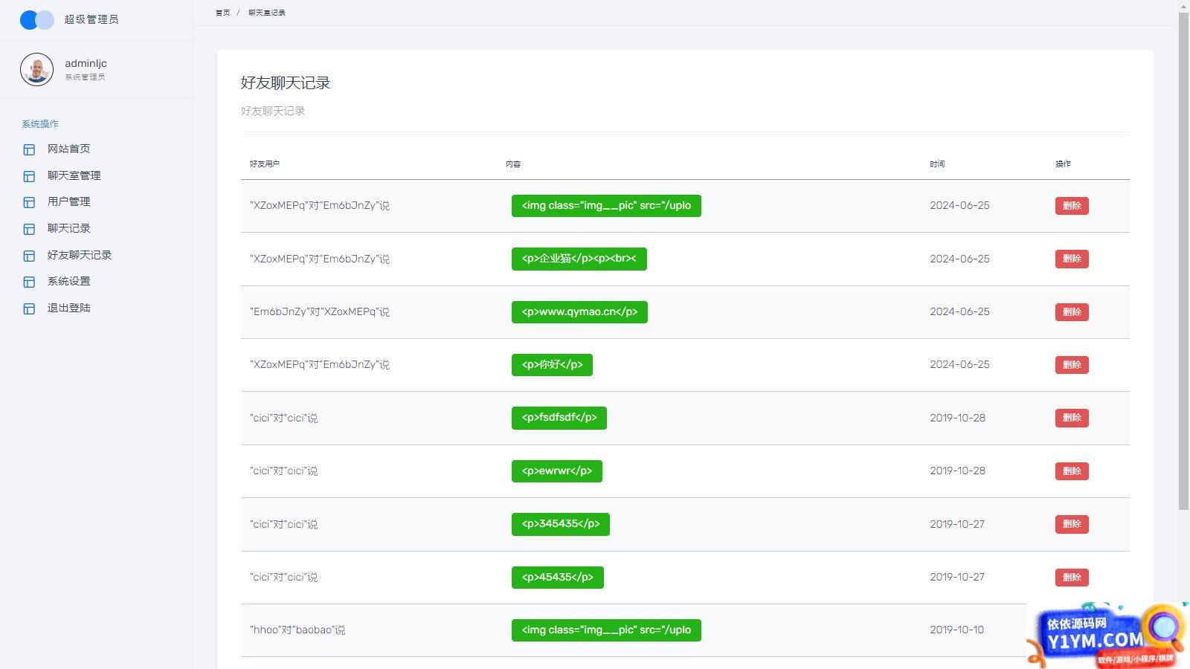Click "hhoo"对"baobao"说 cell

point(297,630)
